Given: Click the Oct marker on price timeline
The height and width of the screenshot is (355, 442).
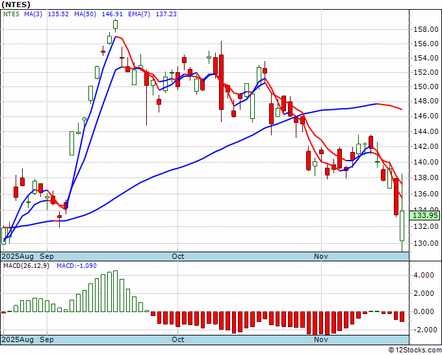Looking at the screenshot, I should click(178, 256).
